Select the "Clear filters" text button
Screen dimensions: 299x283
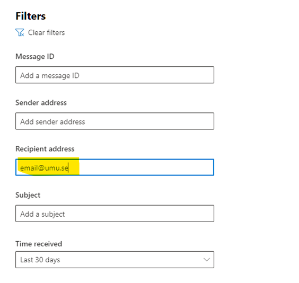pos(46,32)
